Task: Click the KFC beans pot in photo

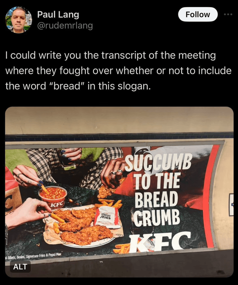Action: pos(53,197)
